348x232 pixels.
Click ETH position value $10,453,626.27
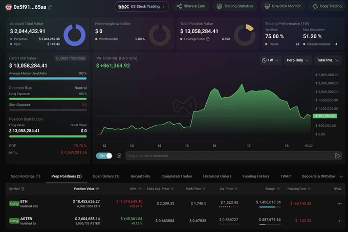86,201
